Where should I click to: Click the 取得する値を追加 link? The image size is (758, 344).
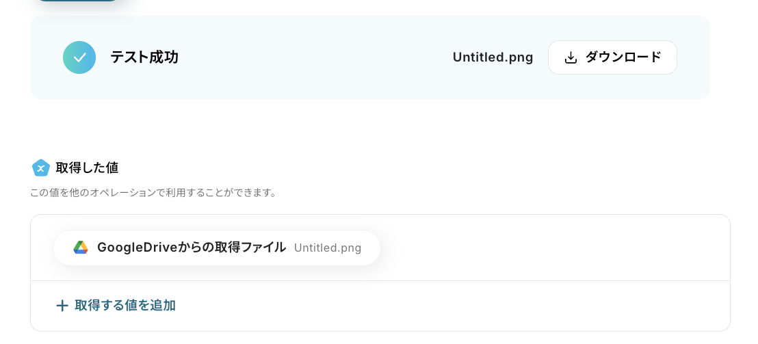pyautogui.click(x=125, y=306)
